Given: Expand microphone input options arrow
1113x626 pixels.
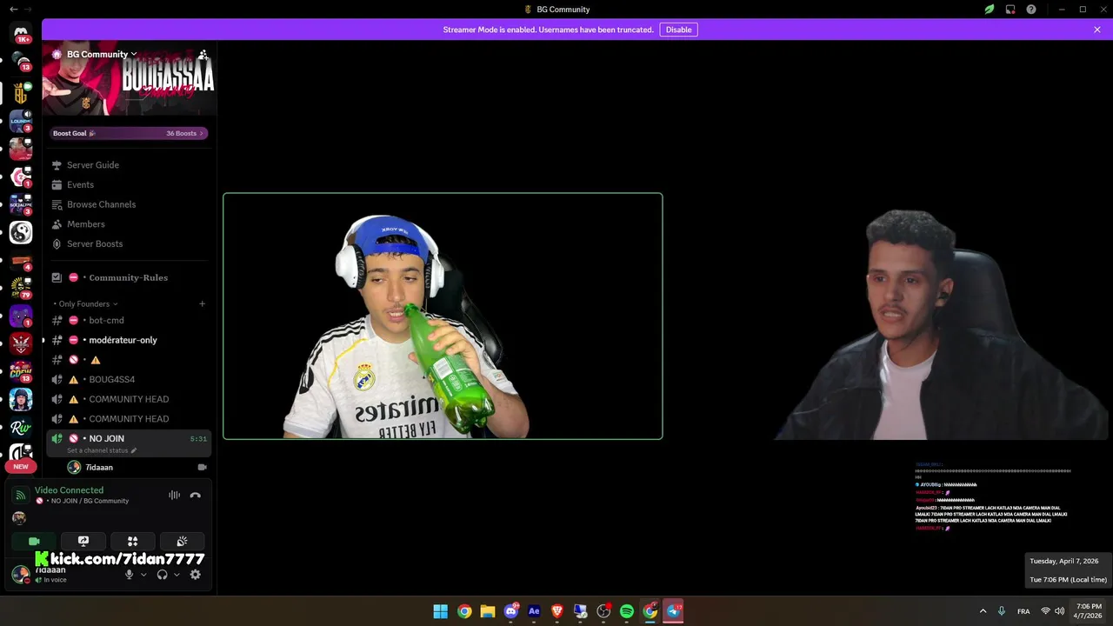Looking at the screenshot, I should click(143, 574).
